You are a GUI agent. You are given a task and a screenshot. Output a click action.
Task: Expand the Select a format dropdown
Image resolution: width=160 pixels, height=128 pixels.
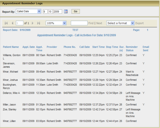click(x=120, y=23)
